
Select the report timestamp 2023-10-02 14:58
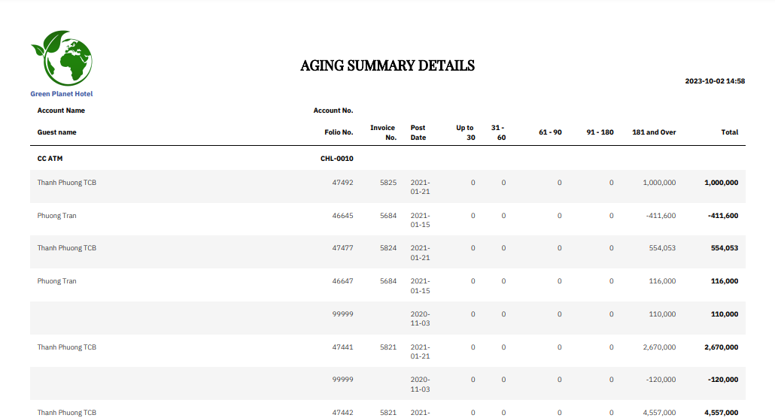(715, 81)
